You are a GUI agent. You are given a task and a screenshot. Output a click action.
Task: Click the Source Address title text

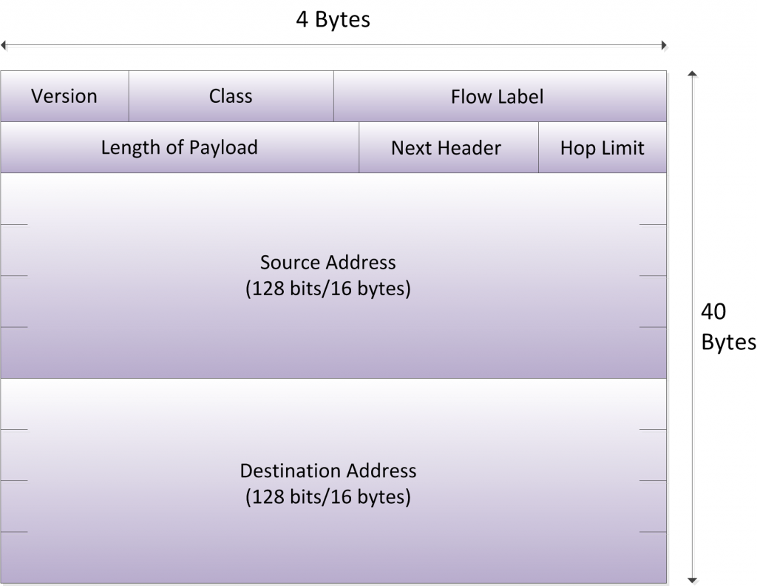[x=327, y=263]
